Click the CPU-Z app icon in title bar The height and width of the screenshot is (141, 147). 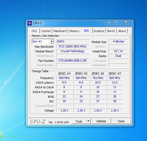(x=30, y=23)
